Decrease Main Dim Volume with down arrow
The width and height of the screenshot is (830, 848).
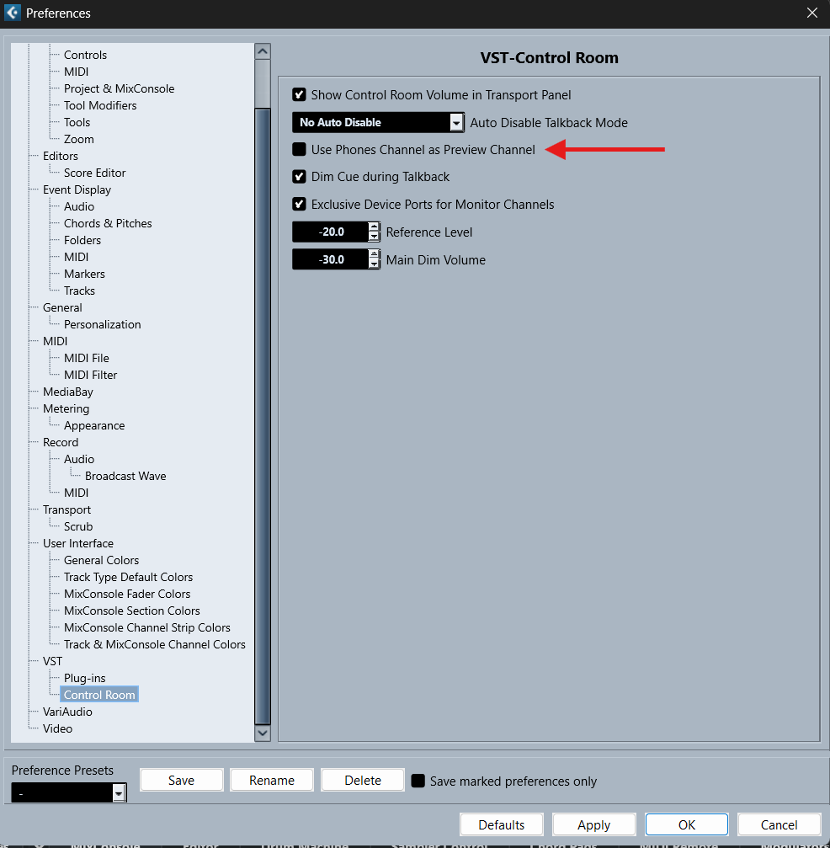pyautogui.click(x=374, y=265)
